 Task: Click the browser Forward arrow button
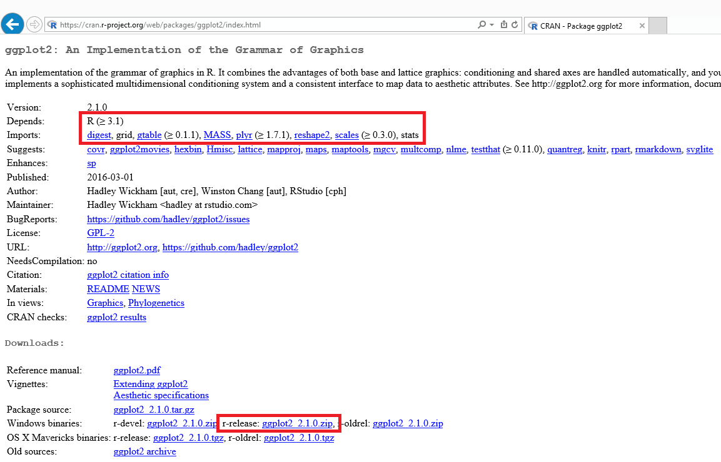34,24
